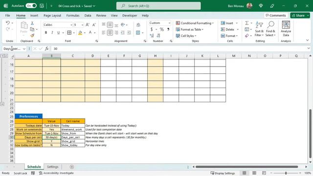The image size is (313, 176).
Task: Click the Wrap Text icon
Action: tap(138, 25)
